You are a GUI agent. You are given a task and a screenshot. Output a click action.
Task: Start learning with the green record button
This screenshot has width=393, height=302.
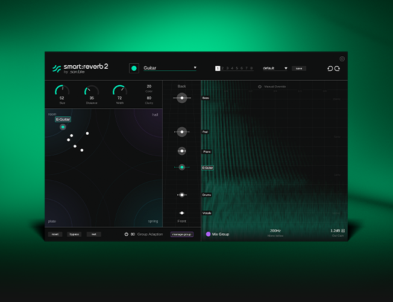point(134,68)
